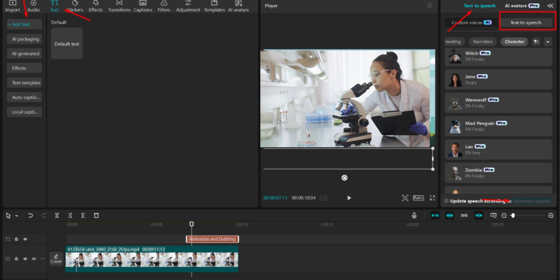
Task: Open the Templates tab
Action: pyautogui.click(x=214, y=6)
